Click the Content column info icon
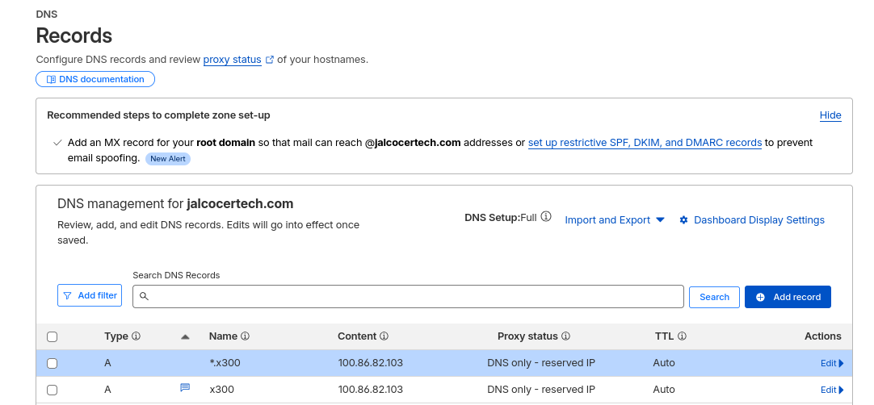 pos(384,336)
